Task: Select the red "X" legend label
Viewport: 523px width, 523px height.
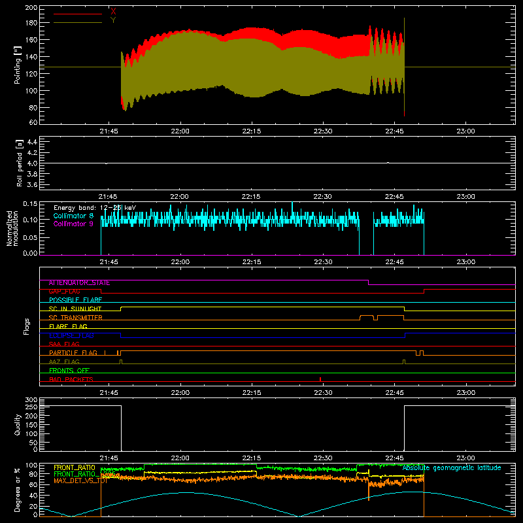Action: coord(113,11)
